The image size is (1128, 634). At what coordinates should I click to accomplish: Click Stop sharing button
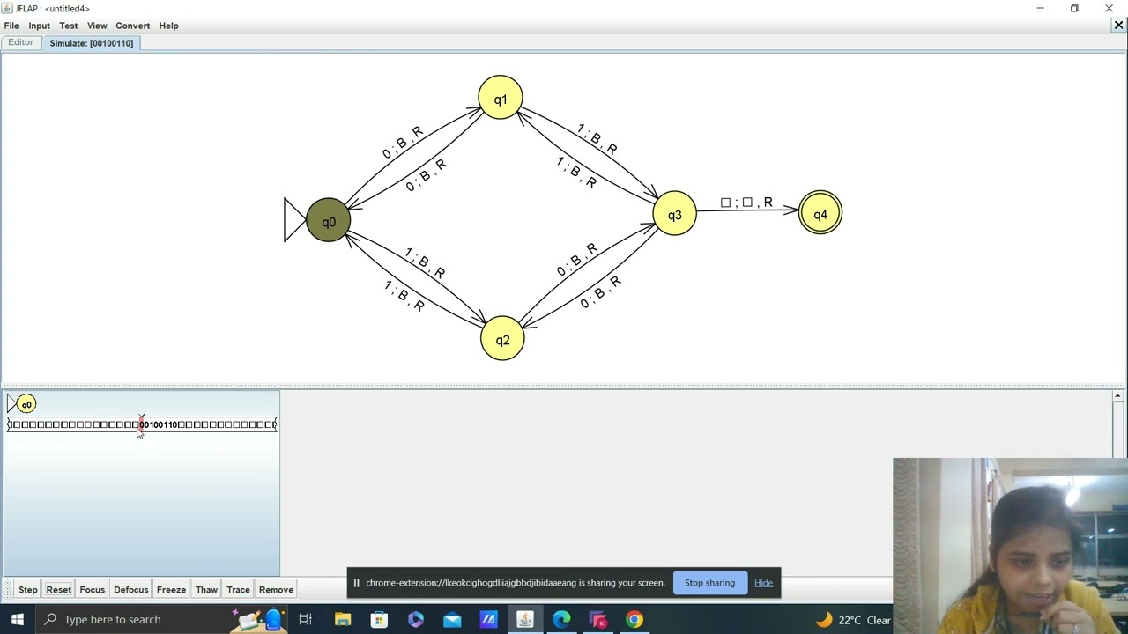709,583
